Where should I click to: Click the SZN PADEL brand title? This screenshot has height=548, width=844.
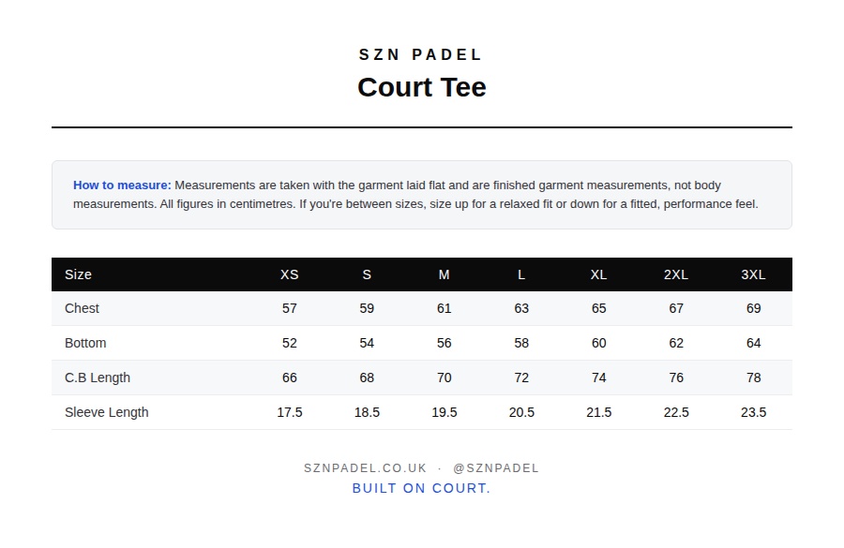tap(420, 55)
